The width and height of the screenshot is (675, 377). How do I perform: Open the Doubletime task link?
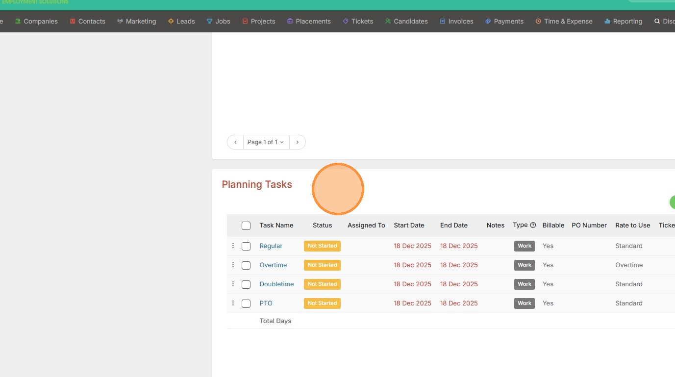click(276, 284)
